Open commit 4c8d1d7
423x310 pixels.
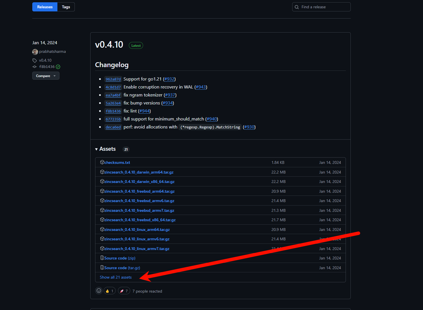coord(113,87)
